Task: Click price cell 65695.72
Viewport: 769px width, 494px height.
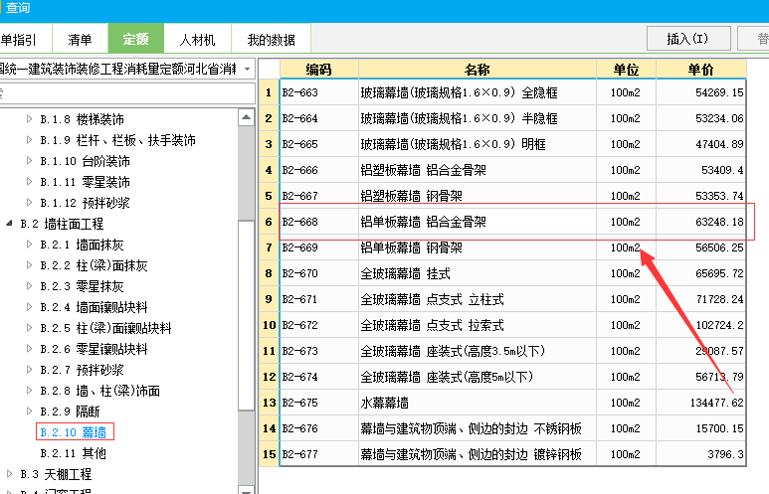Action: click(x=700, y=273)
